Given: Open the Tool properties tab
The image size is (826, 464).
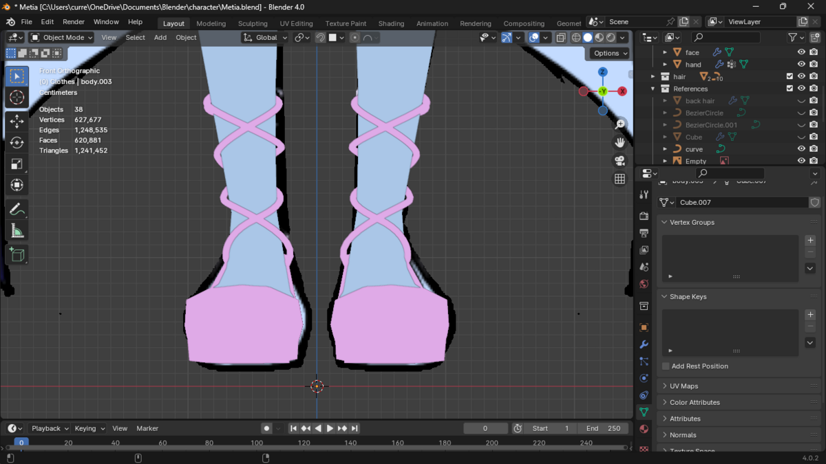Looking at the screenshot, I should coord(644,195).
